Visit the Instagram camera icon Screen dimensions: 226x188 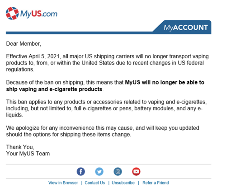(118, 171)
